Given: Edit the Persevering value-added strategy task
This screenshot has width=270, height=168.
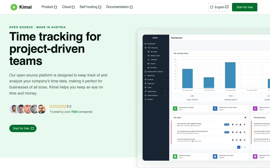Looking at the screenshot, I should point(237,124).
